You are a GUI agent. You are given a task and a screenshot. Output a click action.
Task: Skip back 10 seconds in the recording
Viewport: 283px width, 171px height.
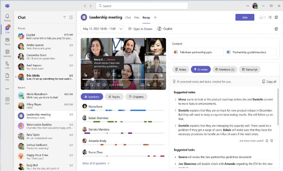click(x=92, y=85)
